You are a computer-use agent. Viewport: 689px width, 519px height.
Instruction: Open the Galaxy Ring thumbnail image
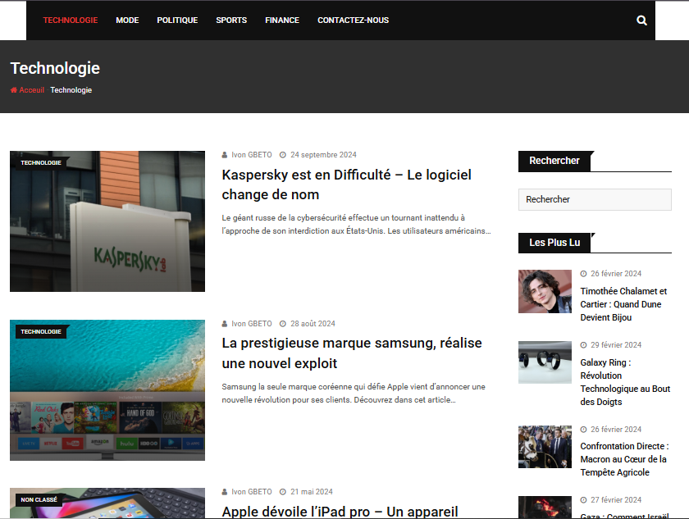point(545,362)
